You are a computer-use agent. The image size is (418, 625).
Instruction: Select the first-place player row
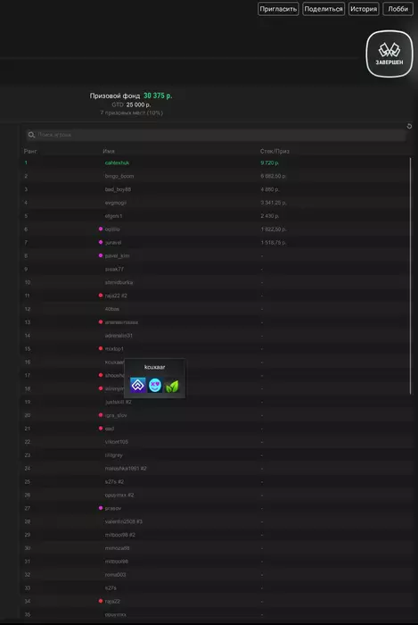[x=215, y=162]
